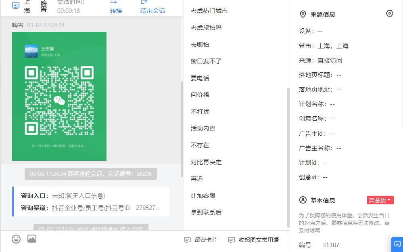
Task: Select quick phrase 活动内容
Action: coord(203,128)
